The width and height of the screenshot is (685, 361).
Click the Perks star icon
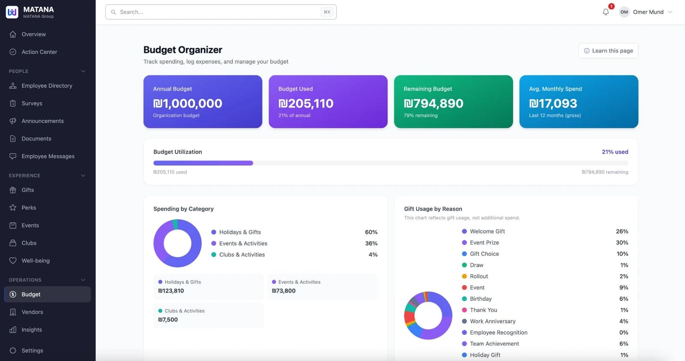[13, 207]
